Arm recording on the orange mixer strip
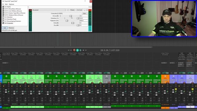The height and width of the screenshot is (111, 197). tap(167, 83)
